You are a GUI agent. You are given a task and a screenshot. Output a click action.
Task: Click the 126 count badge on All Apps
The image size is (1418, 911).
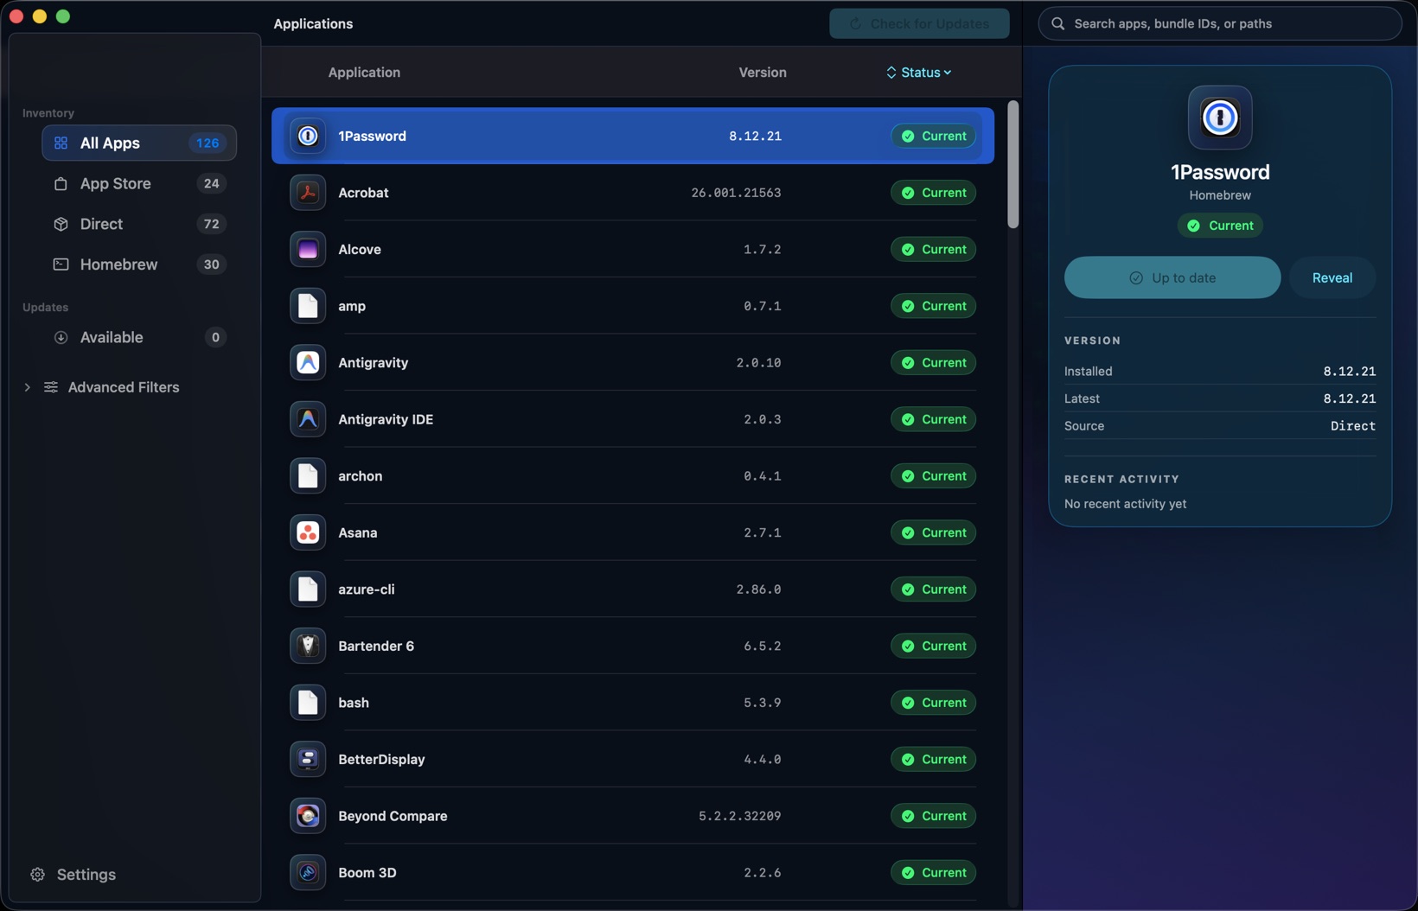tap(208, 143)
